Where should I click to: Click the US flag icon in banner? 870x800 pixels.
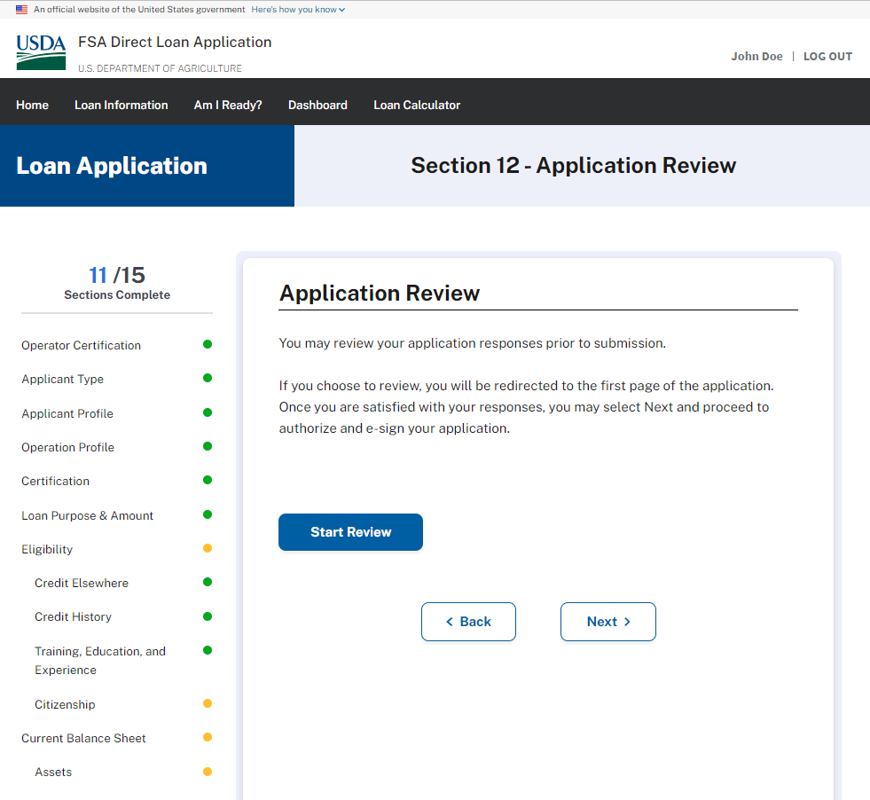pyautogui.click(x=21, y=10)
